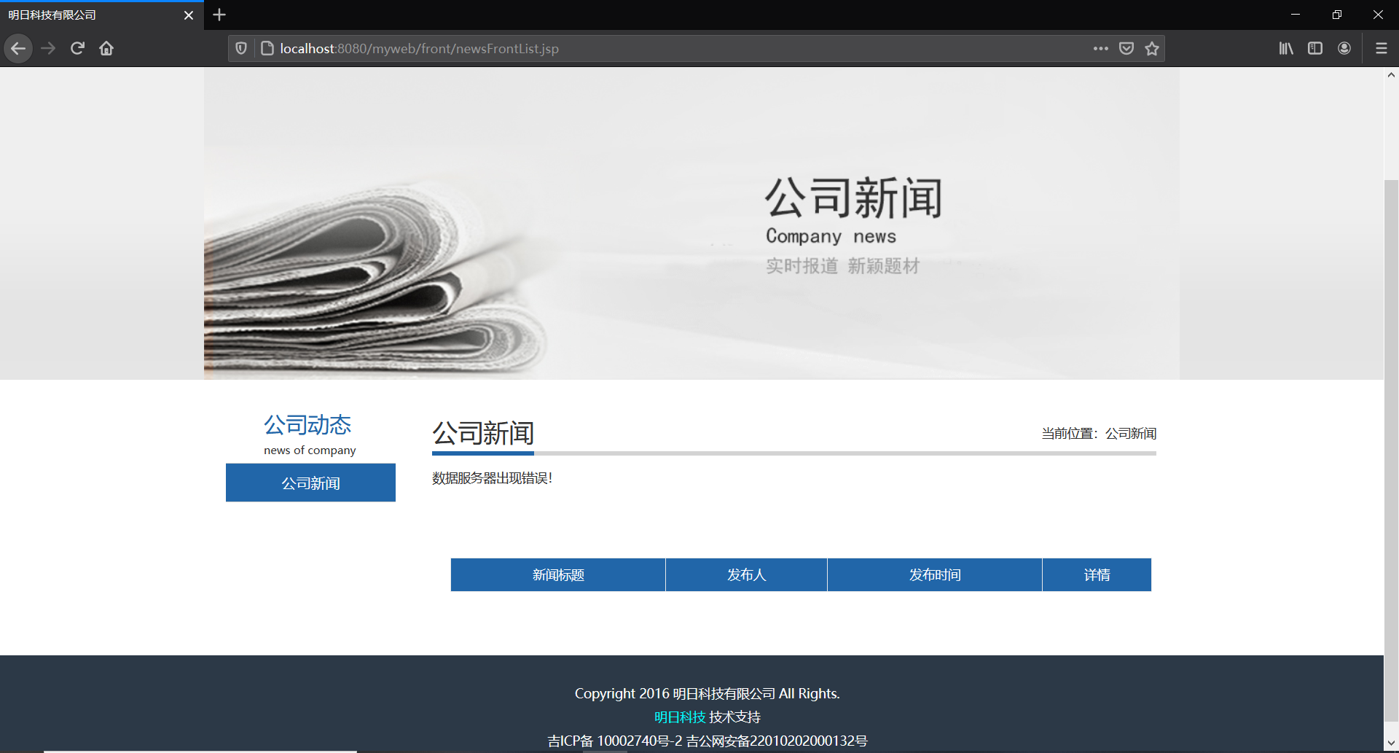This screenshot has height=753, width=1399.
Task: Click the forward navigation arrow
Action: coord(48,49)
